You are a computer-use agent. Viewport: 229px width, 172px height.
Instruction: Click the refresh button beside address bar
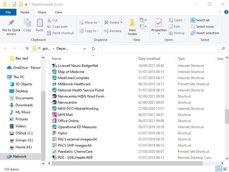coord(93,48)
